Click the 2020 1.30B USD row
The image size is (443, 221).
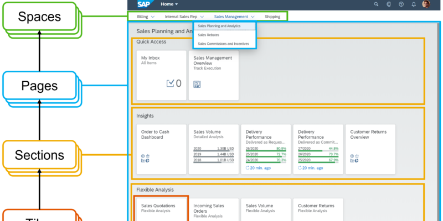pos(214,149)
